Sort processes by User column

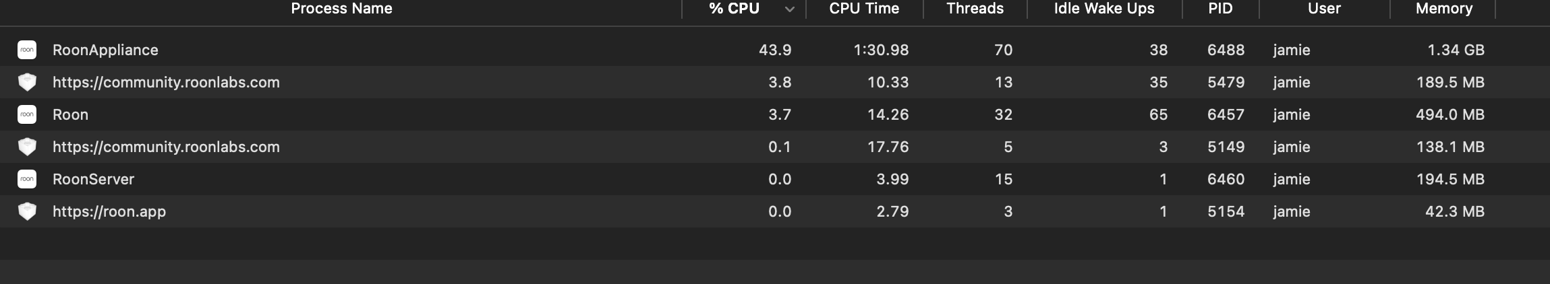pos(1324,9)
